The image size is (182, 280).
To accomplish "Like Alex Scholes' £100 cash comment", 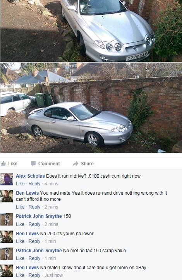I will pyautogui.click(x=20, y=184).
